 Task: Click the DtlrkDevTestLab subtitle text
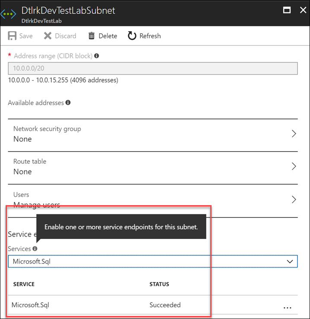click(41, 21)
